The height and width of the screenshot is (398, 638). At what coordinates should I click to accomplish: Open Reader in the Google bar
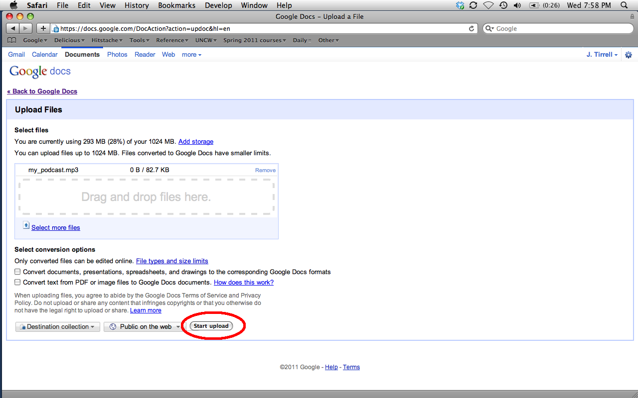click(145, 55)
